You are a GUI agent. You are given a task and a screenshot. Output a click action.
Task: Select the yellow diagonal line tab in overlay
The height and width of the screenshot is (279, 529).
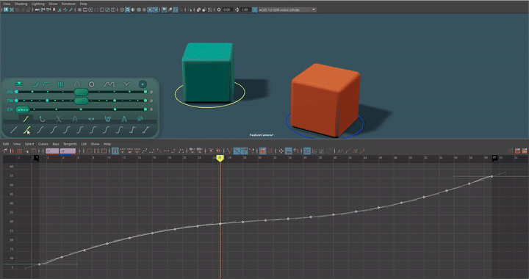pos(26,119)
